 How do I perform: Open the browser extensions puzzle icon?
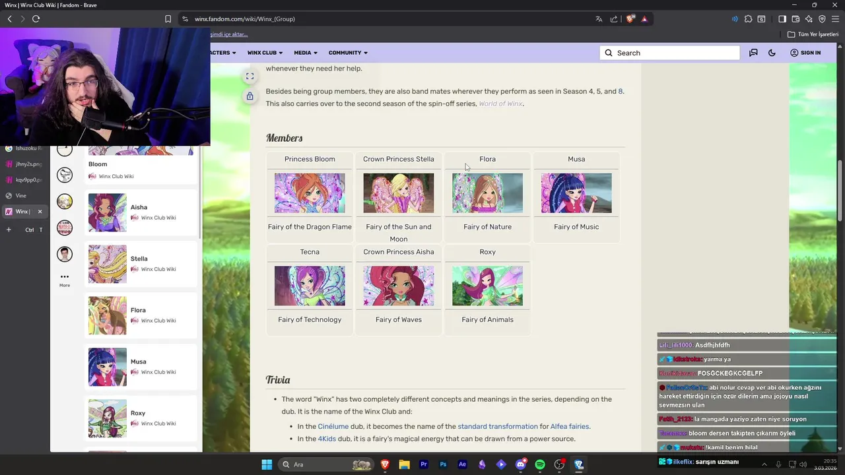(748, 19)
